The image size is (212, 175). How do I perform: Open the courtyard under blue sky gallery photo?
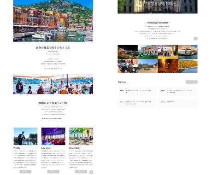click(x=148, y=66)
